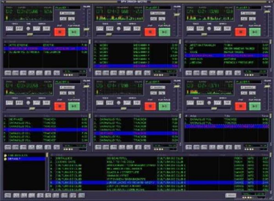Click the Artist column header in Player 6 playlist
This screenshot has height=201, width=274.
point(193,116)
